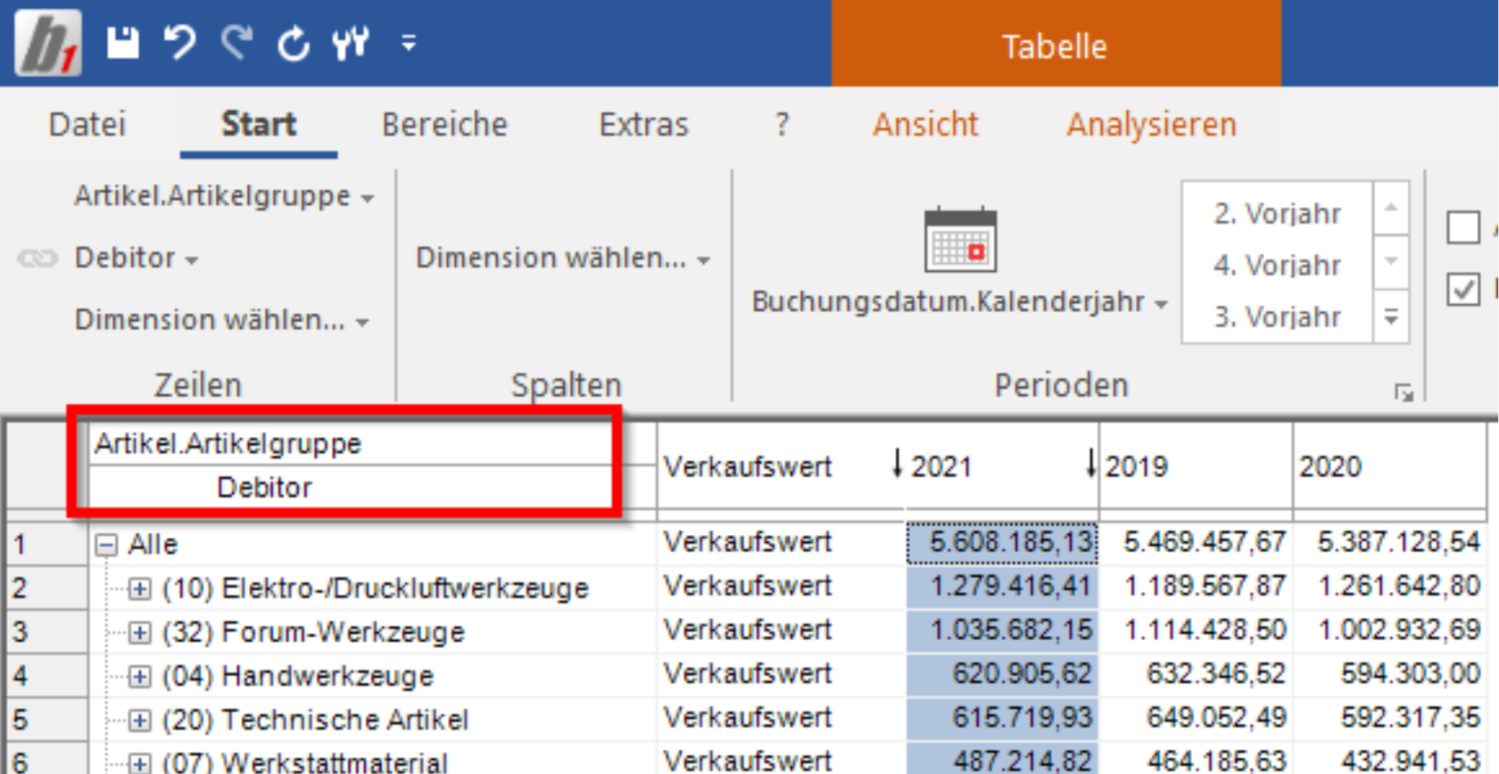
Task: Collapse the Alle tree node
Action: point(106,544)
